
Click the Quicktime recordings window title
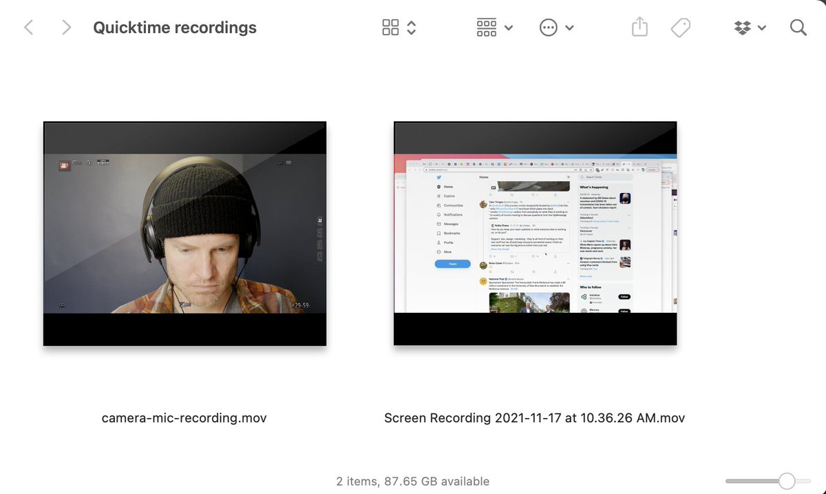pyautogui.click(x=175, y=28)
